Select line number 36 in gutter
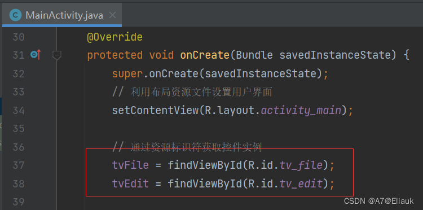The image size is (423, 210). pyautogui.click(x=19, y=147)
